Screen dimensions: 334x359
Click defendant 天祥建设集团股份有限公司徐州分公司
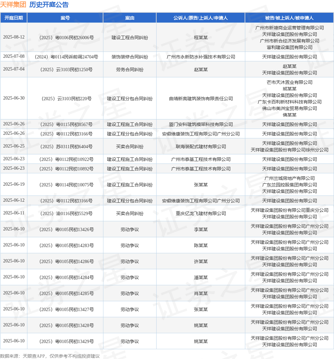[289, 150]
